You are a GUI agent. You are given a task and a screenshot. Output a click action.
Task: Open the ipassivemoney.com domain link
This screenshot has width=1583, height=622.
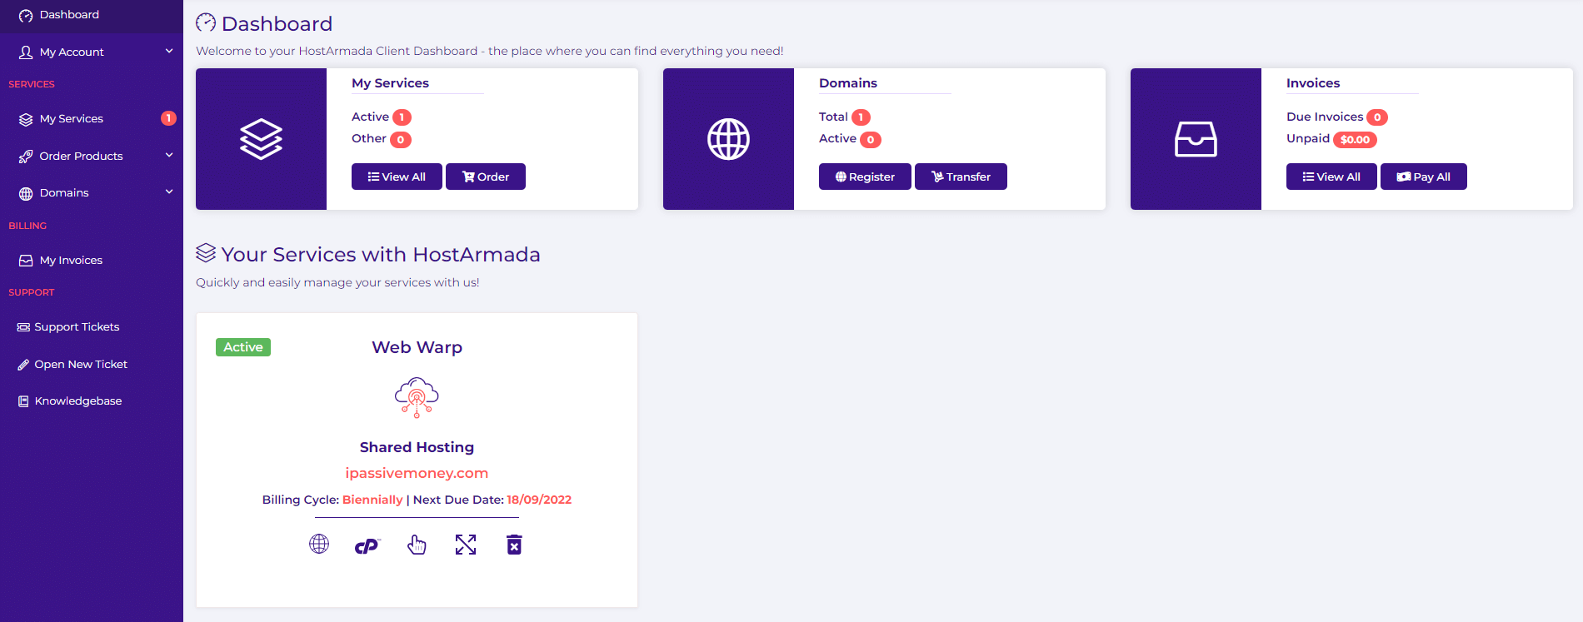pos(417,473)
